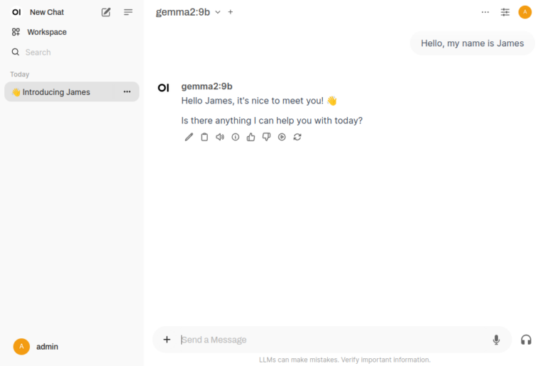
Task: Expand the gemma2:9b model selector dropdown
Action: tap(218, 12)
